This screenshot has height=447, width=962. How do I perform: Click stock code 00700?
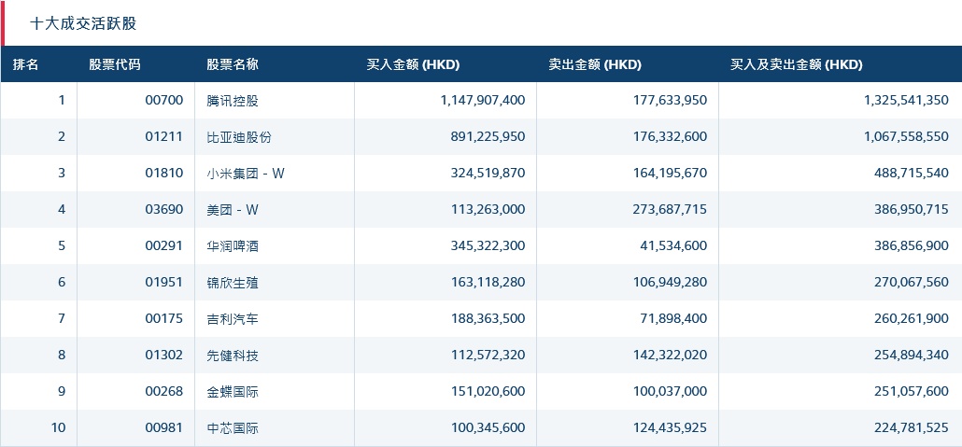pyautogui.click(x=163, y=100)
